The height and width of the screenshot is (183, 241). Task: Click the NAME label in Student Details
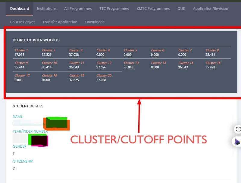(17, 116)
